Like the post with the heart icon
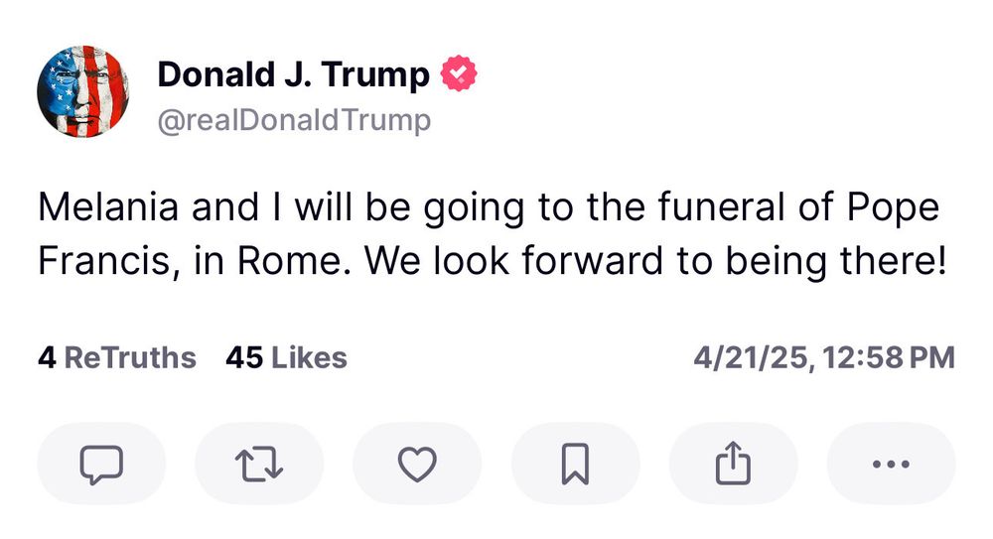993x539 pixels. [x=417, y=463]
